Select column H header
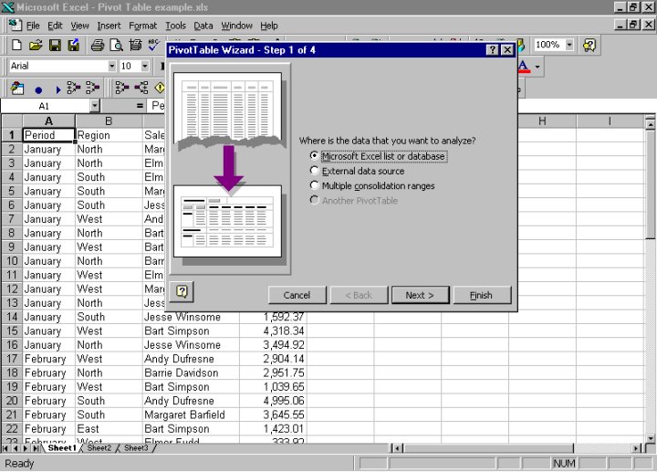657x472 pixels. coord(542,121)
